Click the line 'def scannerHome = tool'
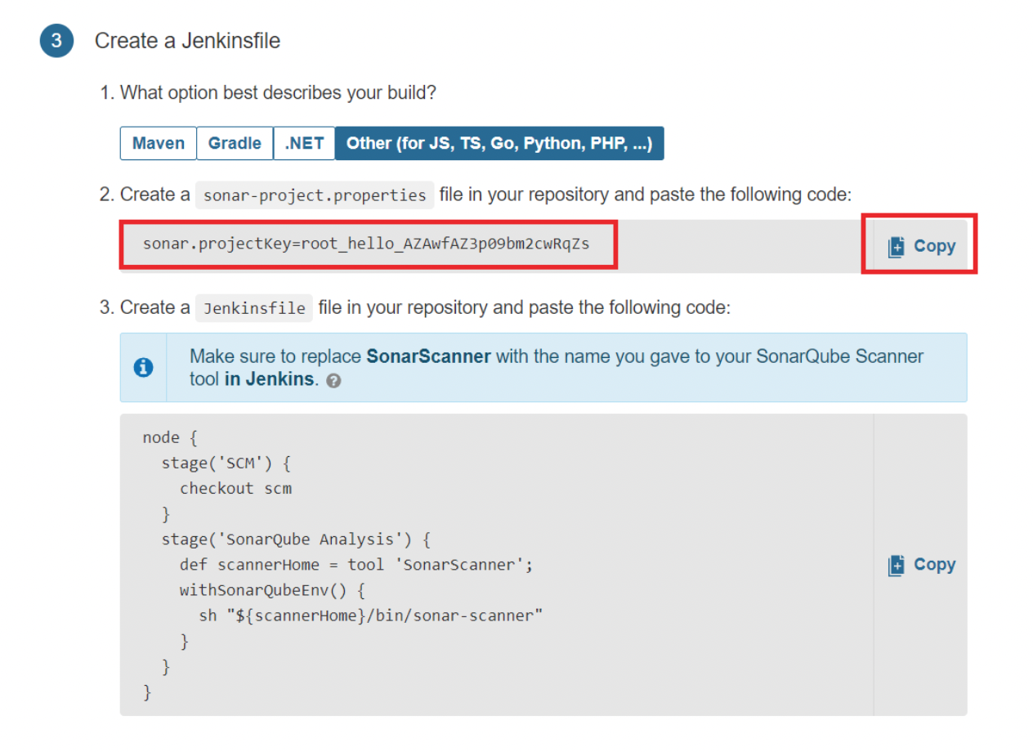Image resolution: width=1033 pixels, height=752 pixels. tap(356, 565)
